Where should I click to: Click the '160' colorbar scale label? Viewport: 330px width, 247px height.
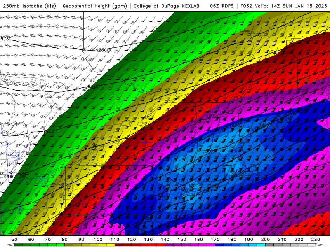(x=198, y=240)
